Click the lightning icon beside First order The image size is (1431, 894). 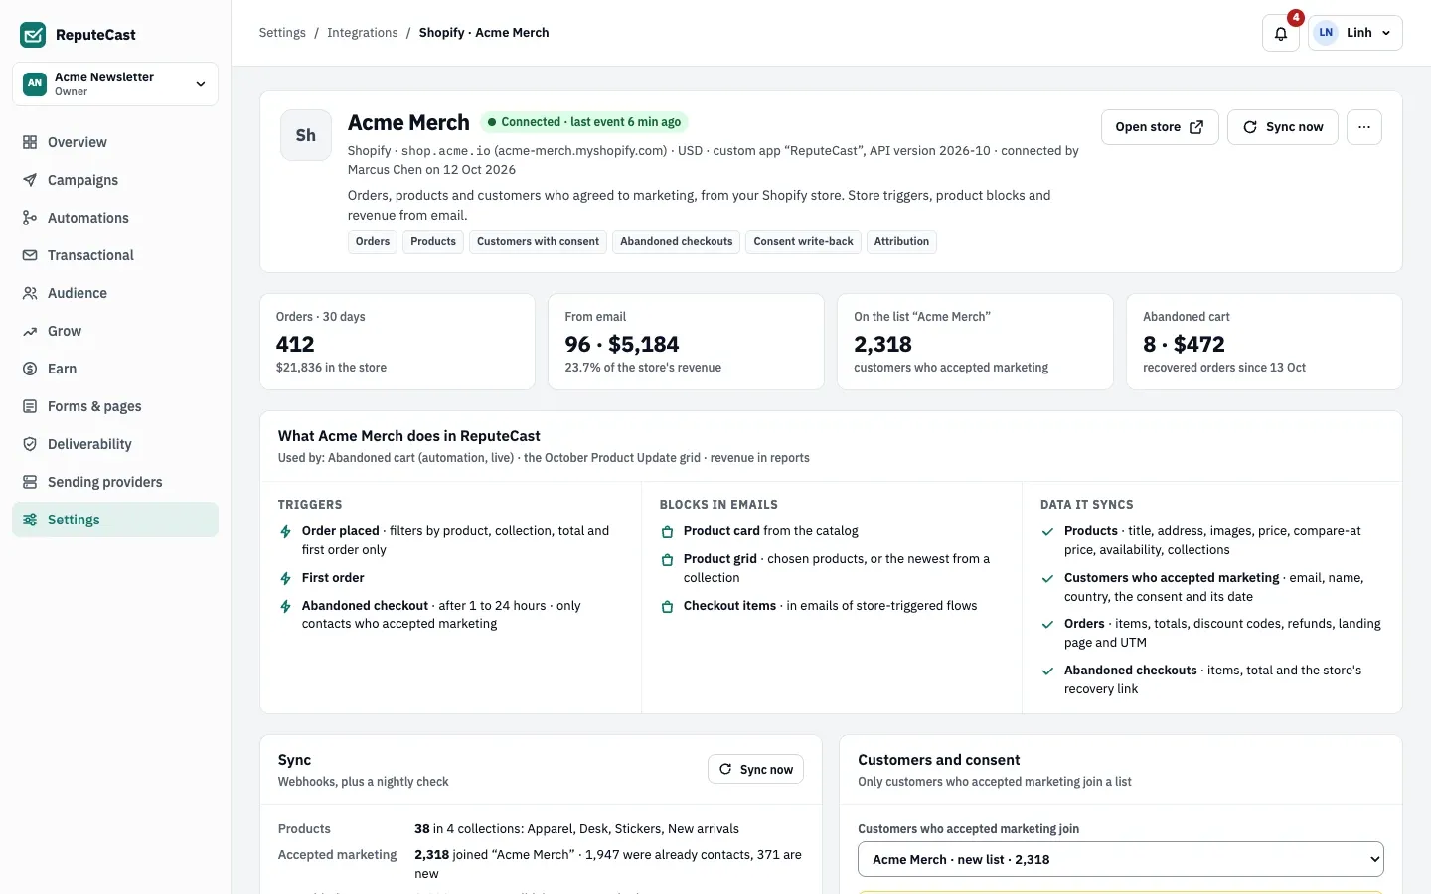(x=285, y=578)
